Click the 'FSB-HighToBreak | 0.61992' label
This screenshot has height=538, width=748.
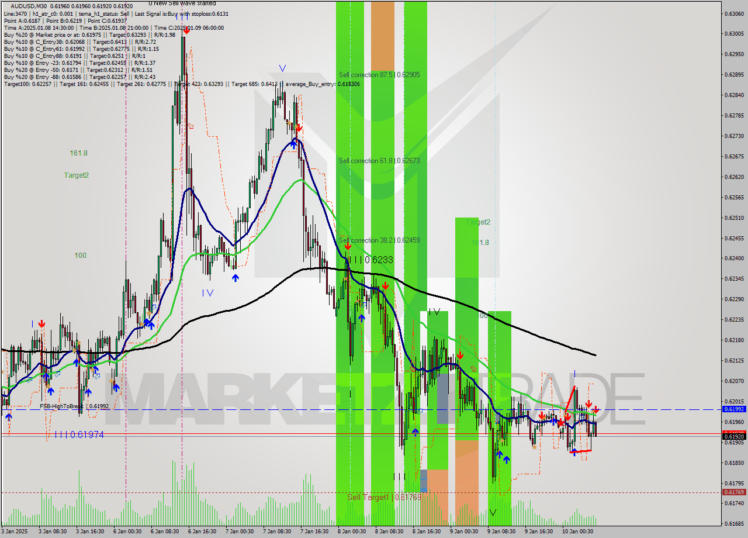[74, 406]
